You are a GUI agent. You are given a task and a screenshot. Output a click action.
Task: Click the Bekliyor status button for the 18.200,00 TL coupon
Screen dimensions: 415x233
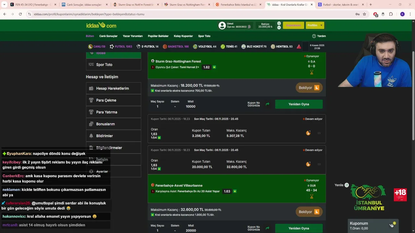pos(309,88)
